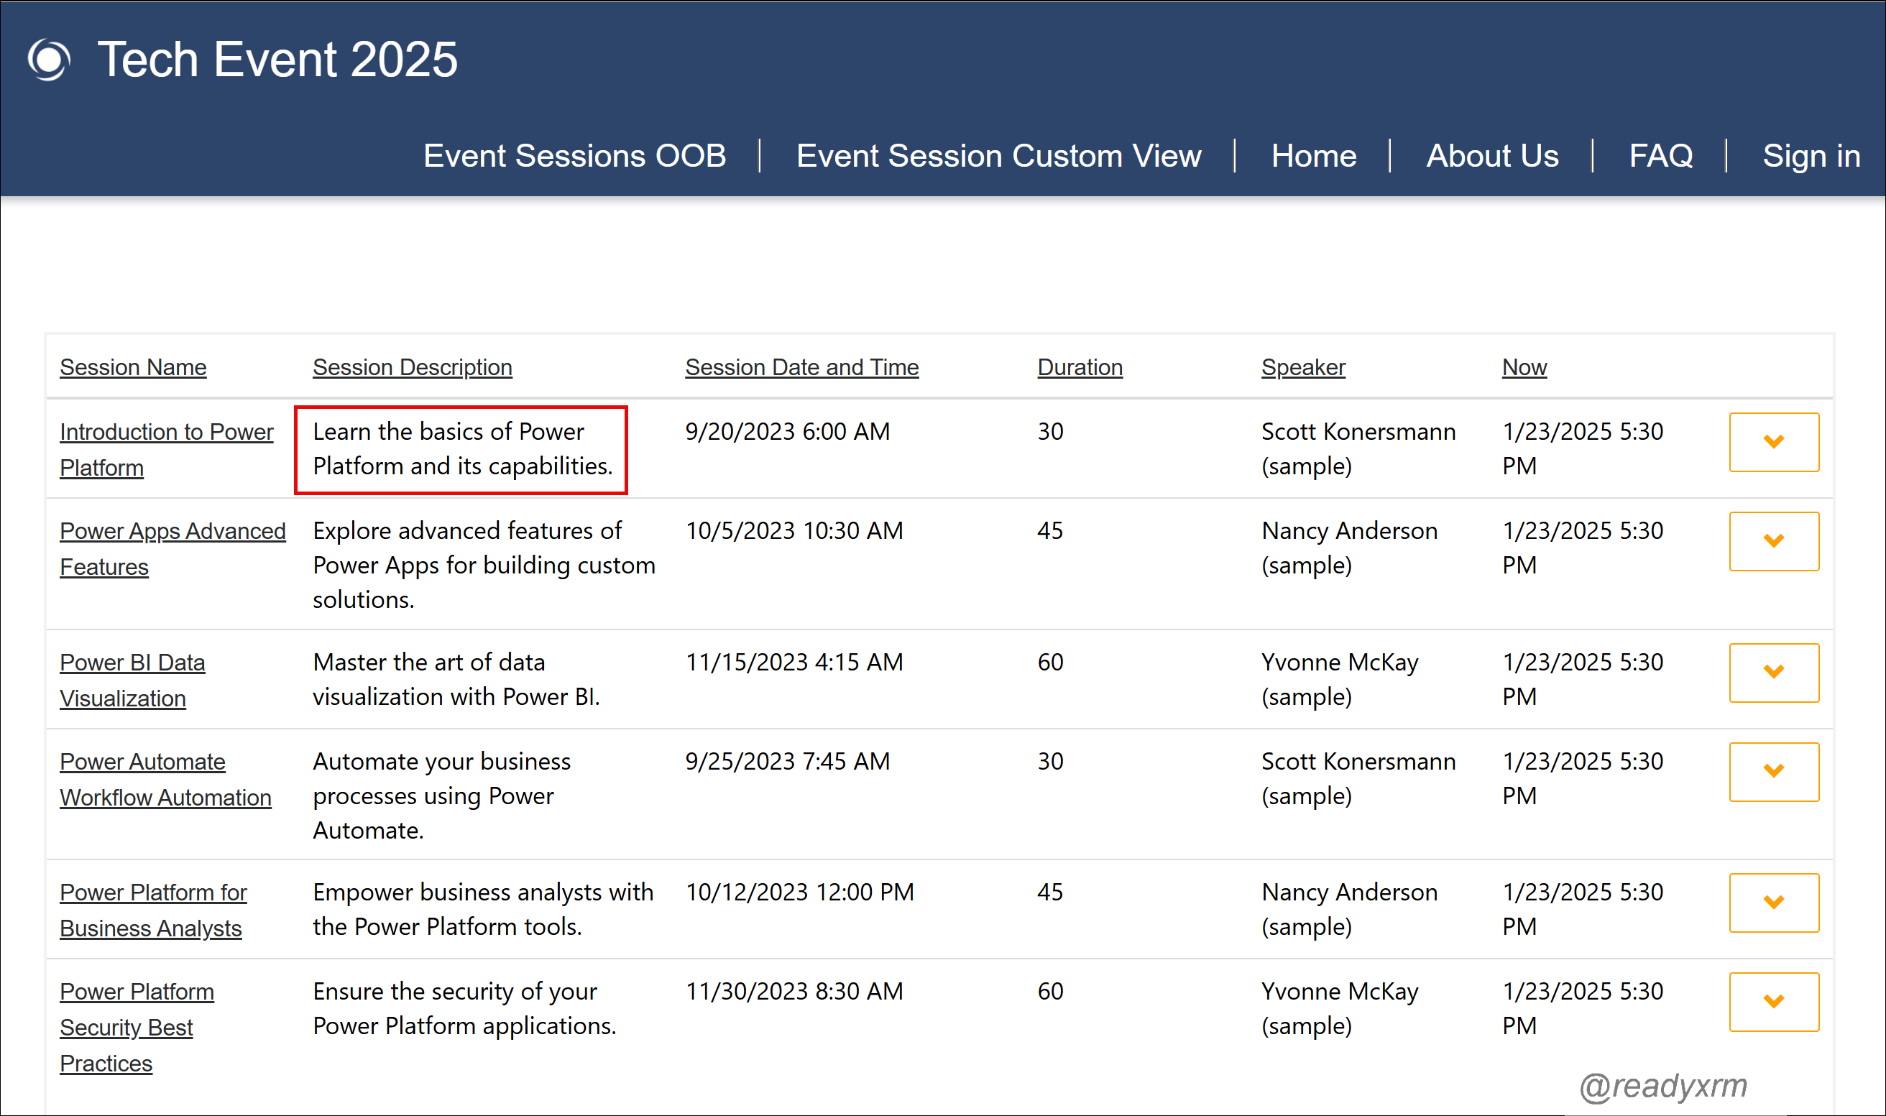This screenshot has width=1886, height=1116.
Task: Navigate to the Home menu item
Action: click(x=1313, y=156)
